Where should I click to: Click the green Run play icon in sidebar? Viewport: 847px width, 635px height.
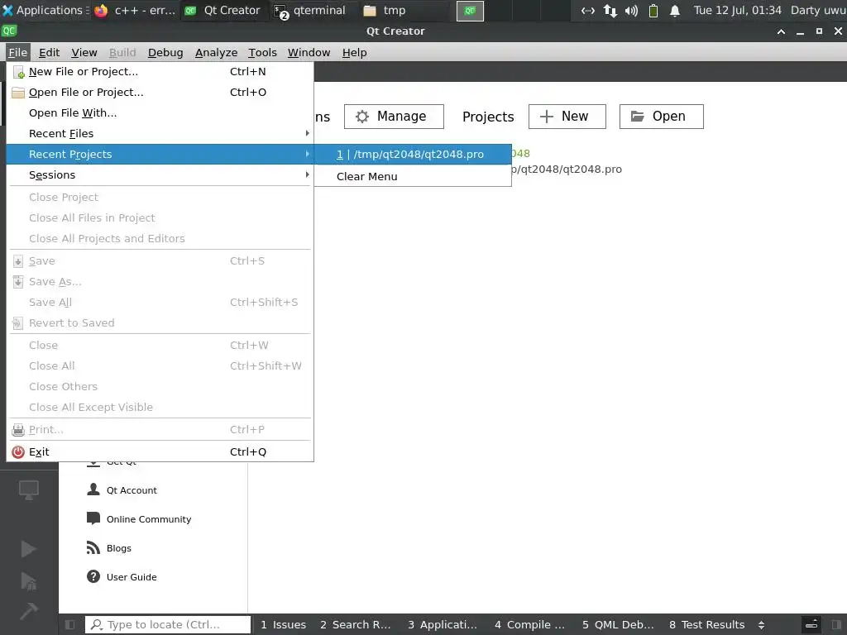[29, 549]
